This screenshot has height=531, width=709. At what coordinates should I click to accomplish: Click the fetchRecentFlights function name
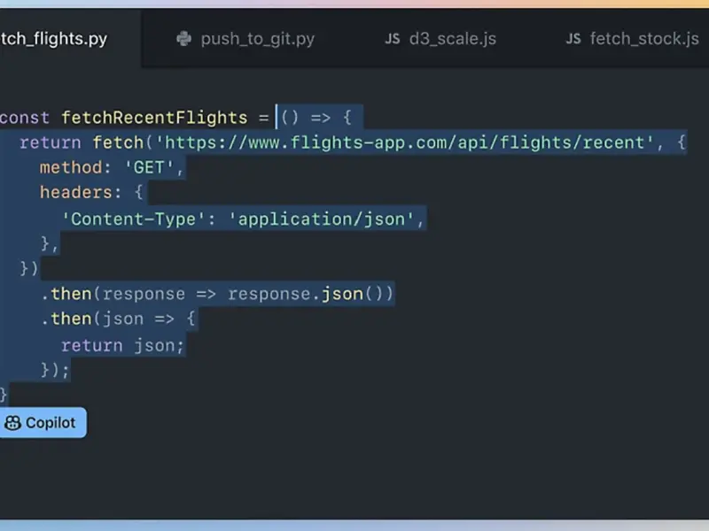pyautogui.click(x=154, y=118)
